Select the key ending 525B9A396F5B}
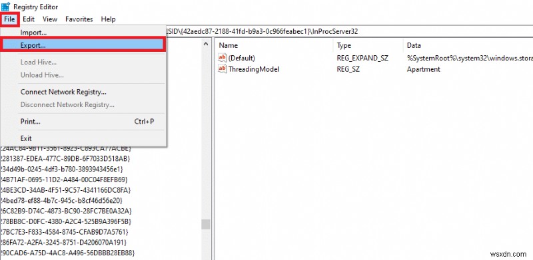Viewport: 533px width, 260px height. point(66,221)
